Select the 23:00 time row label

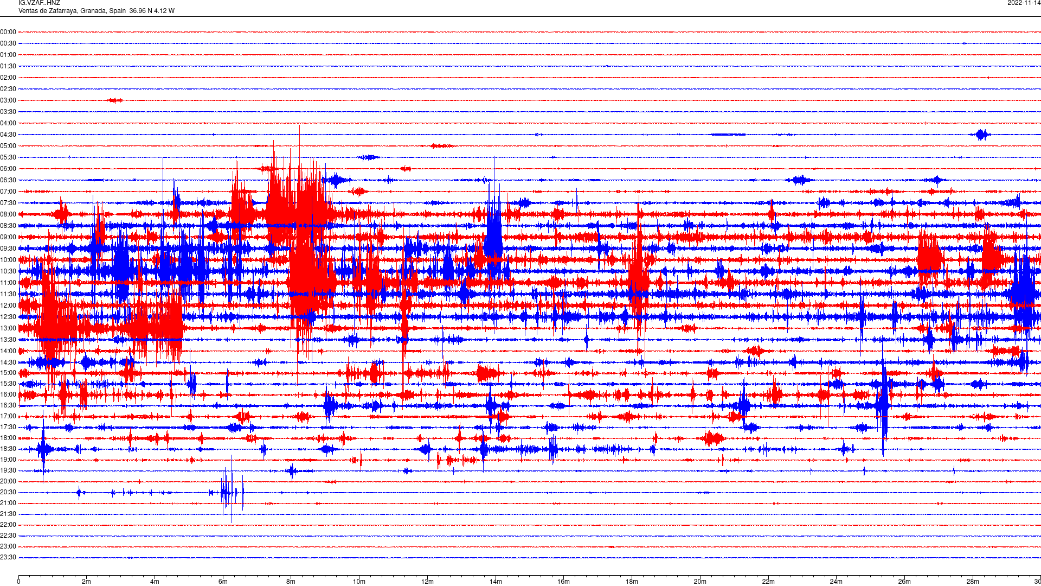(8, 546)
